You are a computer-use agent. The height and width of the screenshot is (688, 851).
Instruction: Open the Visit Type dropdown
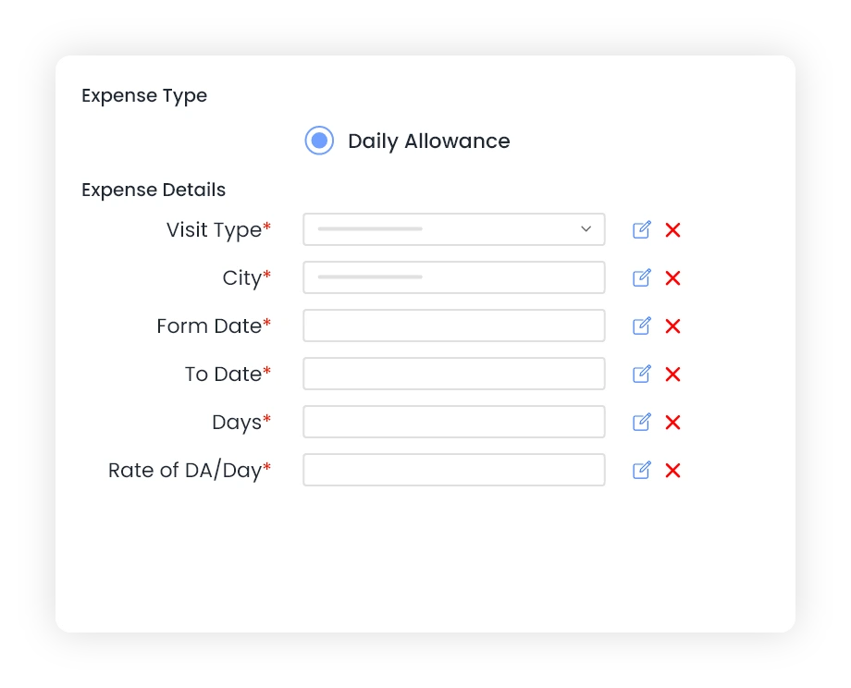(x=454, y=229)
